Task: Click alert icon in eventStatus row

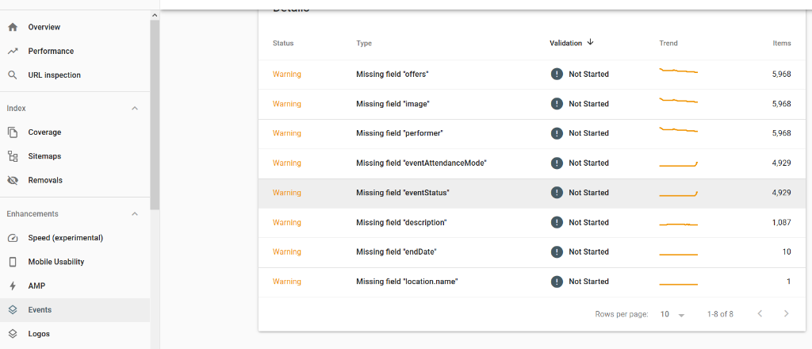Action: pos(557,193)
